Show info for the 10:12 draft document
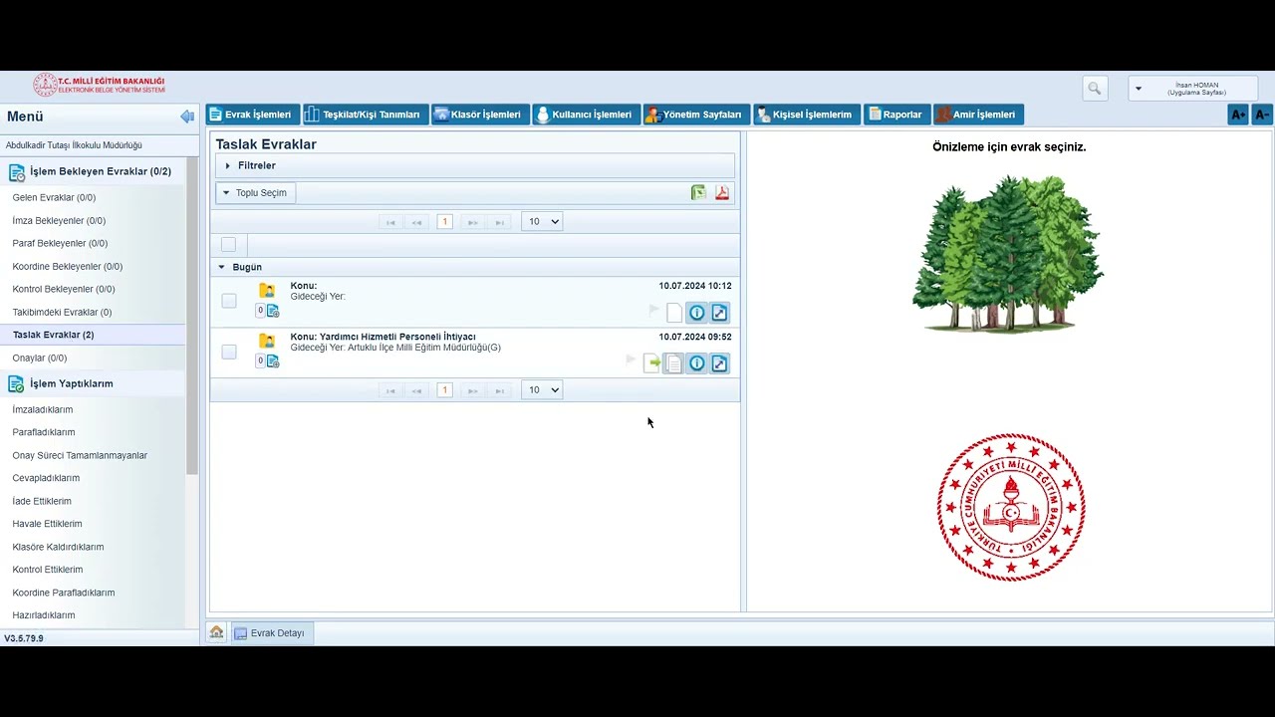This screenshot has height=717, width=1275. pyautogui.click(x=696, y=313)
